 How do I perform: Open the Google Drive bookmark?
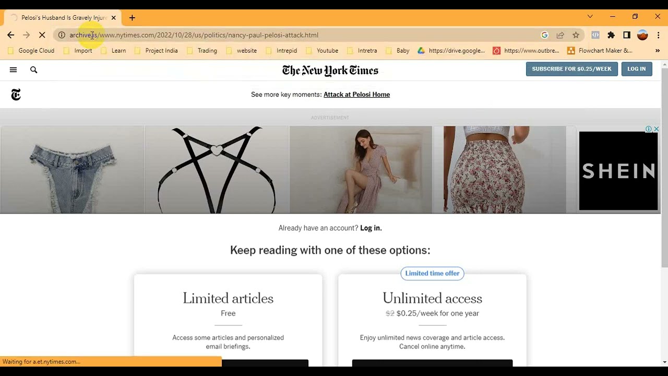click(x=451, y=51)
